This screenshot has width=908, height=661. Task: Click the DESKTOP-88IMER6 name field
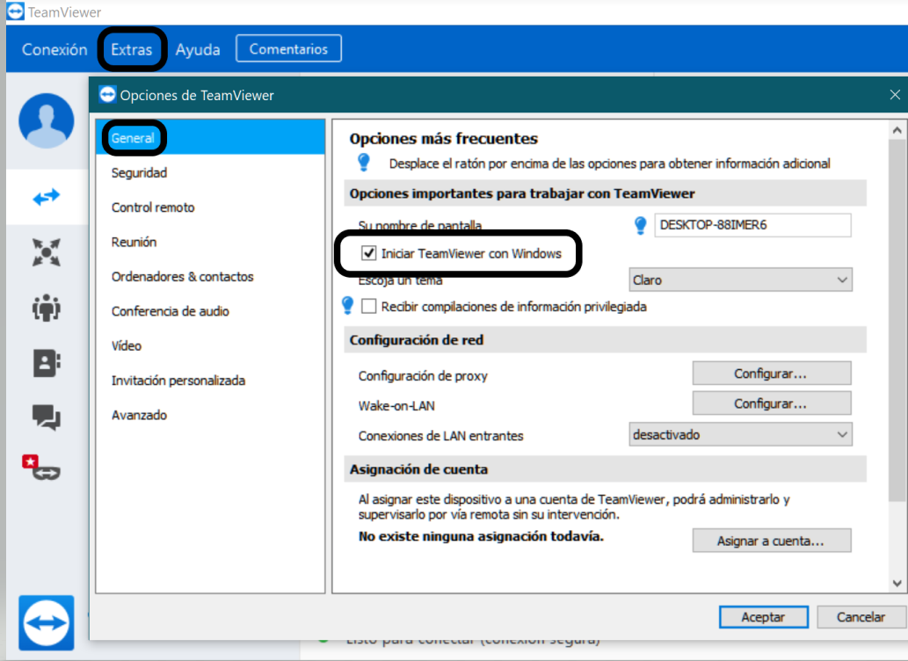pos(753,225)
